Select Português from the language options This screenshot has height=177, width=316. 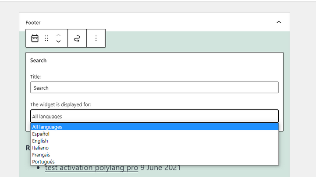(x=43, y=162)
